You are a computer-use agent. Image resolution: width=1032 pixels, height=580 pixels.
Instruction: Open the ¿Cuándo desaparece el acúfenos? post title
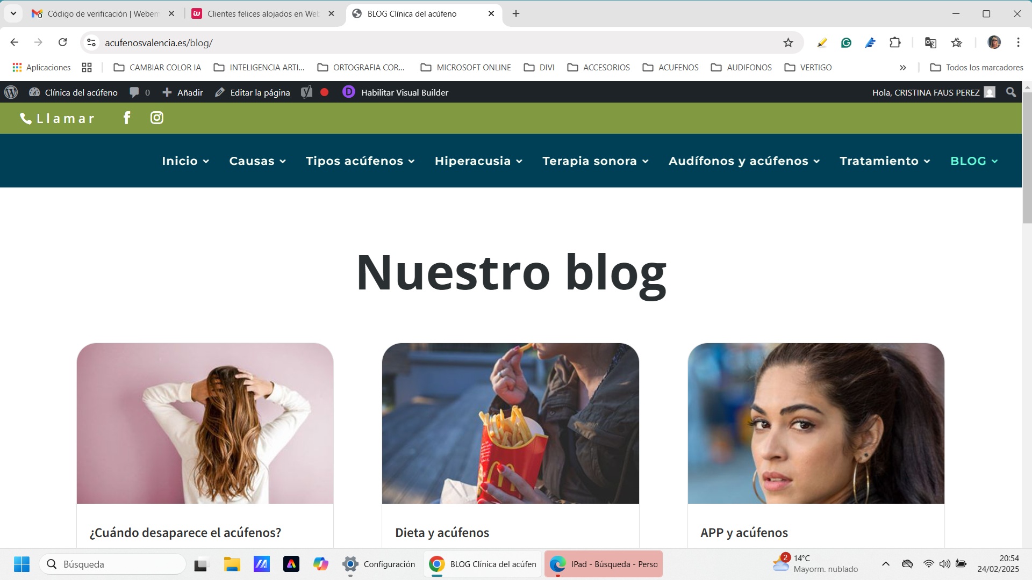(185, 533)
